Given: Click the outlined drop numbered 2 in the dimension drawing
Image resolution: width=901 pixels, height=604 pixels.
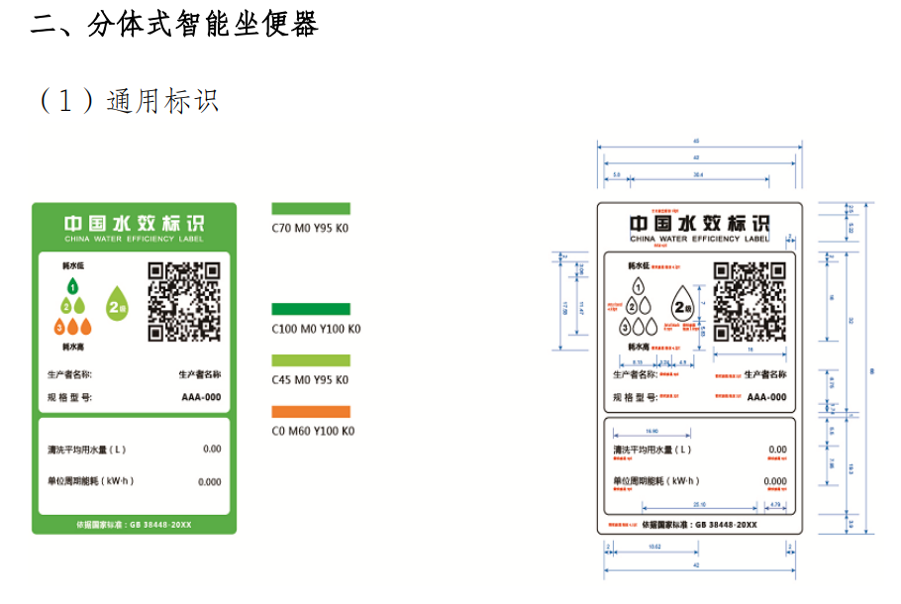Looking at the screenshot, I should coord(632,306).
